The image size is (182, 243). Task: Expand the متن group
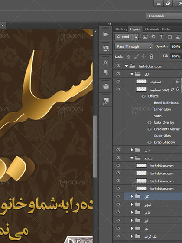(132, 150)
